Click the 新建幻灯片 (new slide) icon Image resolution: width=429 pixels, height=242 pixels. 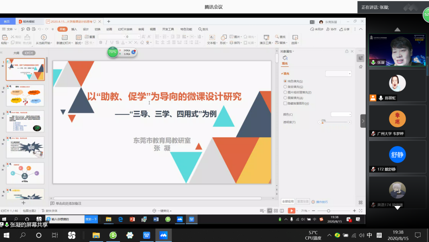point(64,37)
